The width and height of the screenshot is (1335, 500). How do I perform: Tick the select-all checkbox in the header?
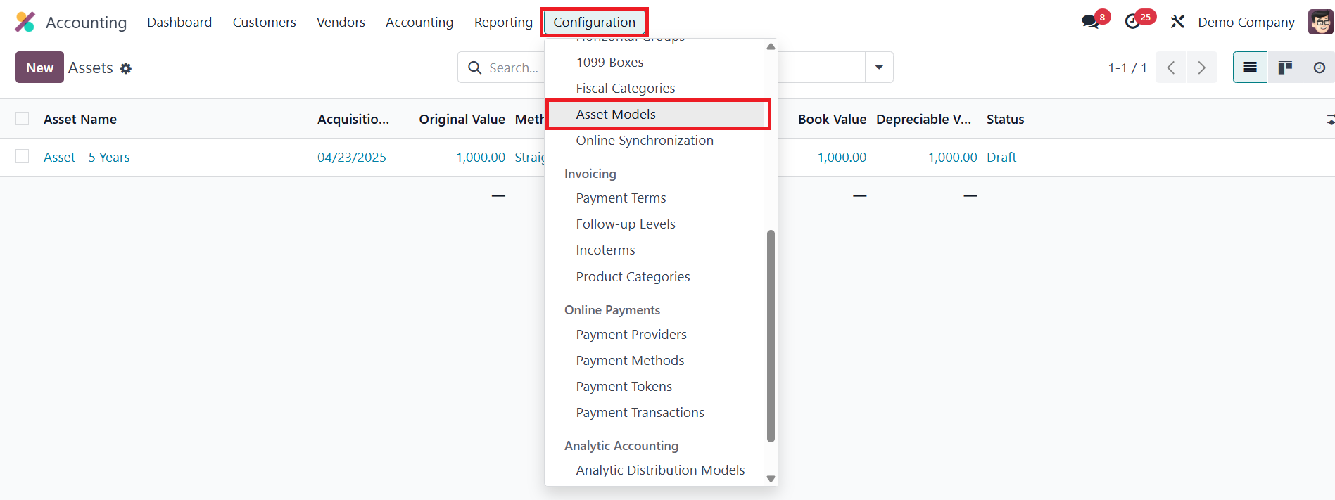click(x=23, y=119)
